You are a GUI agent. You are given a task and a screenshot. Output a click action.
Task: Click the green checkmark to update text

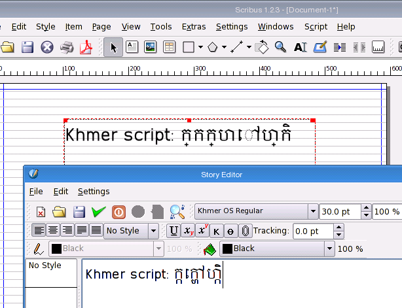[x=99, y=212]
